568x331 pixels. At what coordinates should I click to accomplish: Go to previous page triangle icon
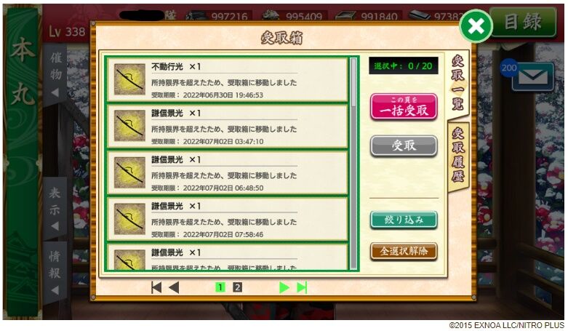pos(175,287)
